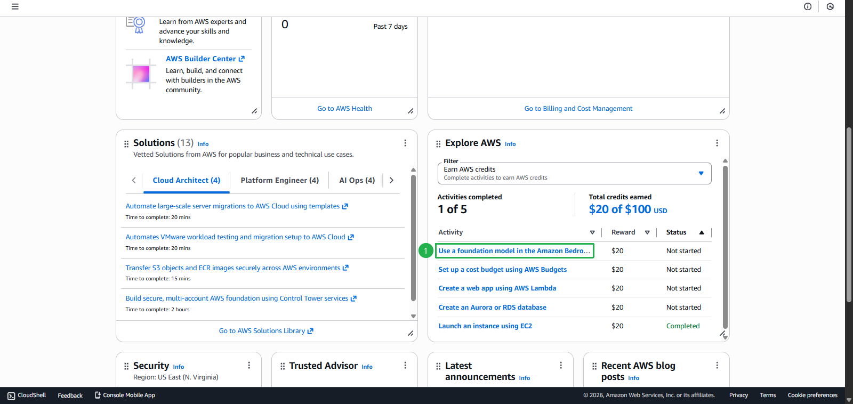Switch to the Platform Engineer tab
853x404 pixels.
pyautogui.click(x=279, y=181)
